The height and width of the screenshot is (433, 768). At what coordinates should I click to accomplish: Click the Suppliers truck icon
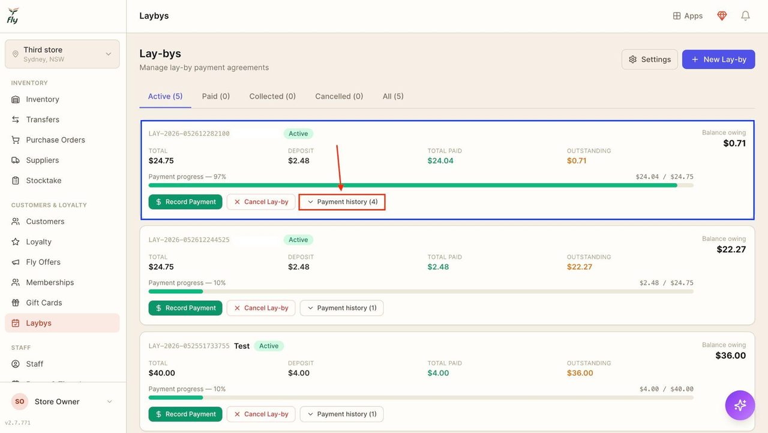[x=16, y=160]
